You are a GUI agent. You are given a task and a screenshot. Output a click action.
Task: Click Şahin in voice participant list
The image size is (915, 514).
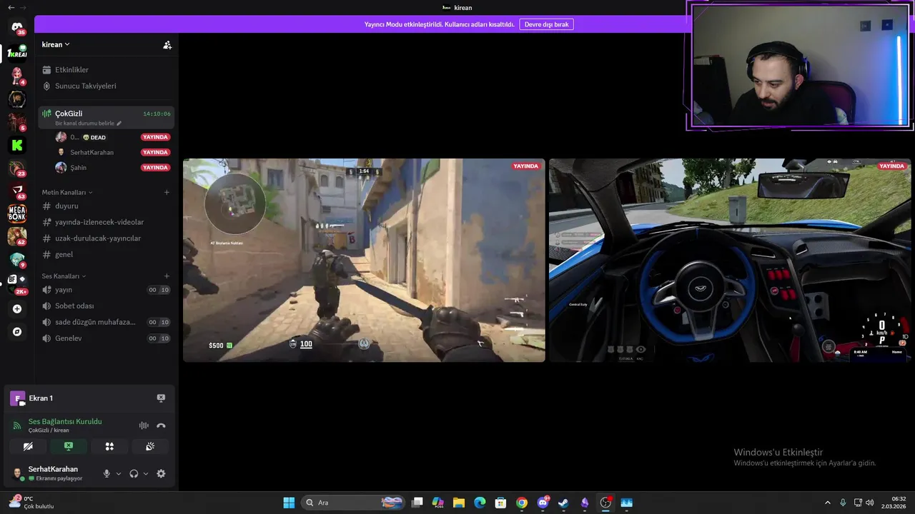click(x=113, y=168)
